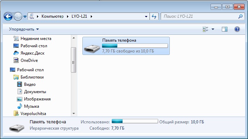Viewport: 248px width, 139px height.
Task: Click the navigation pane scroll down arrow
Action: [x=74, y=113]
